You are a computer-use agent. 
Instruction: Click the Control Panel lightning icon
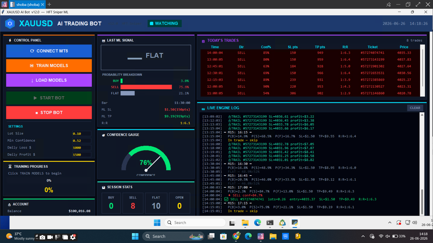(10, 40)
